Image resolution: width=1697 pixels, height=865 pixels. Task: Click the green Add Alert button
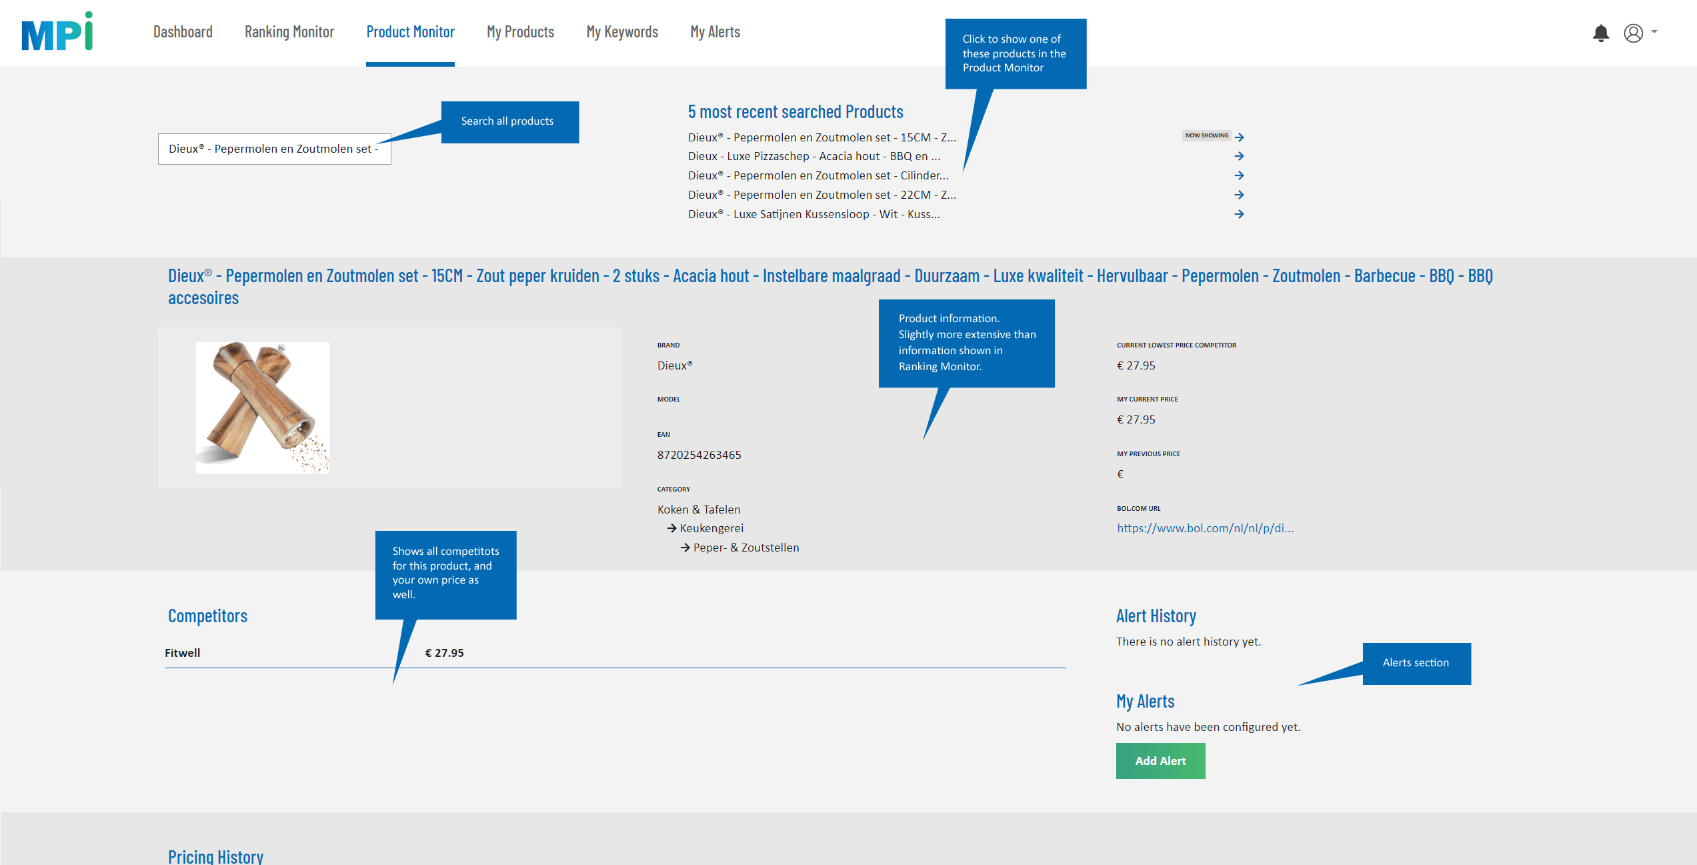point(1160,761)
